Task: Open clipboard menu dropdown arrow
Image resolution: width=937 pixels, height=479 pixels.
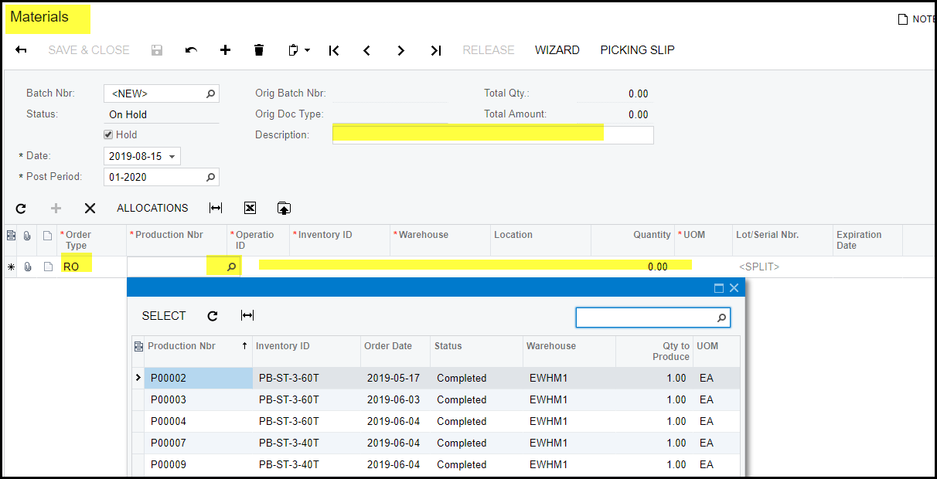Action: pyautogui.click(x=307, y=50)
